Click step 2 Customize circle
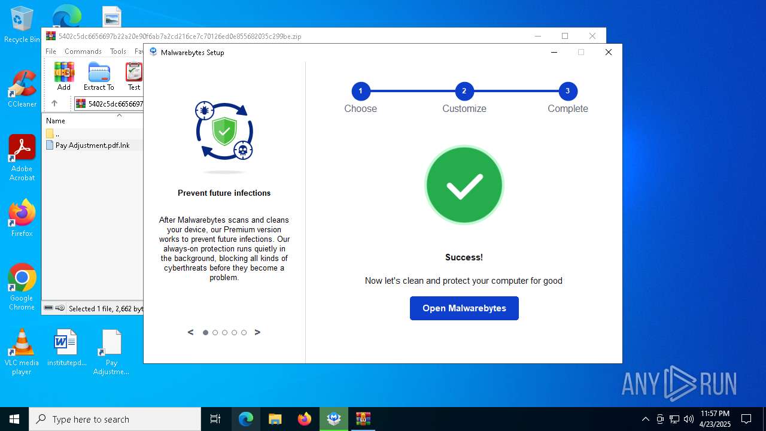 (464, 91)
